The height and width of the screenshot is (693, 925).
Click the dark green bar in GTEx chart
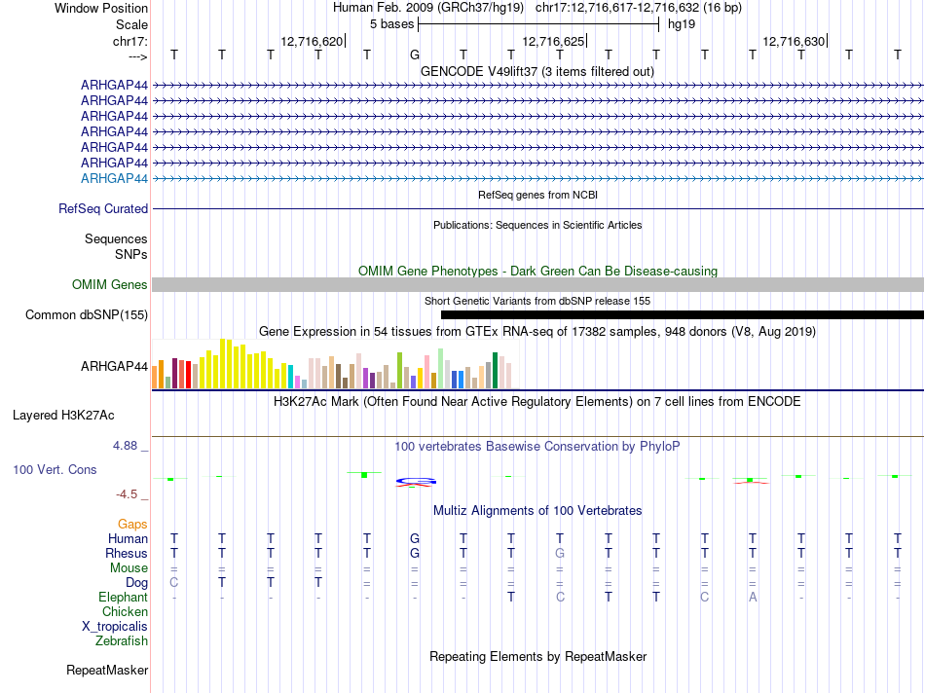coord(495,371)
